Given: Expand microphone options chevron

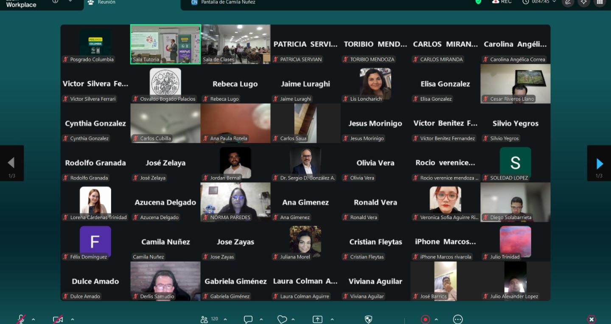Looking at the screenshot, I should coord(34,320).
